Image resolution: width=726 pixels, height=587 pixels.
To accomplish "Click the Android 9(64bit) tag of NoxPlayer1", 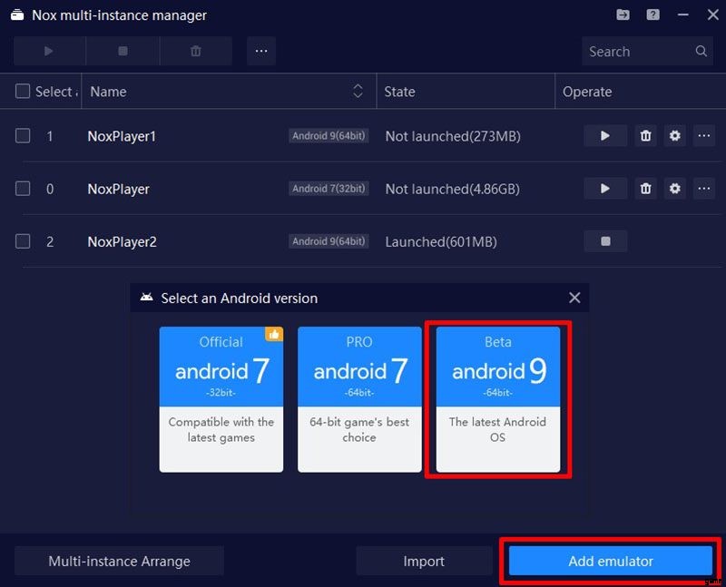I will (x=329, y=136).
